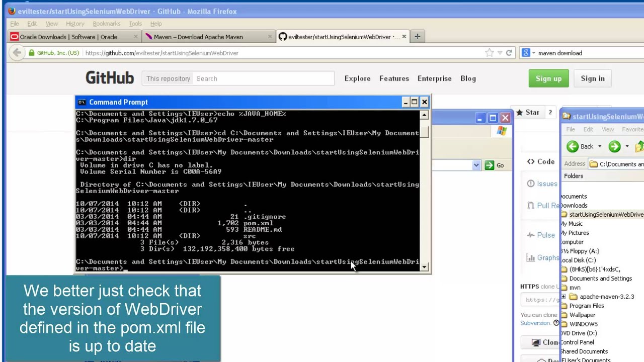Select apache-maven-3.2.3 folder in tree
The image size is (644, 362).
pyautogui.click(x=607, y=297)
